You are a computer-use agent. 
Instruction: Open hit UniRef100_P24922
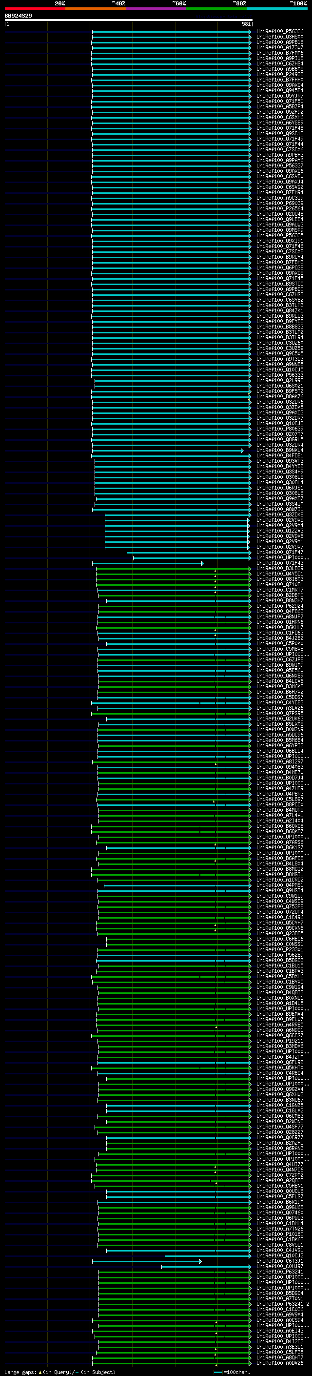pos(280,75)
